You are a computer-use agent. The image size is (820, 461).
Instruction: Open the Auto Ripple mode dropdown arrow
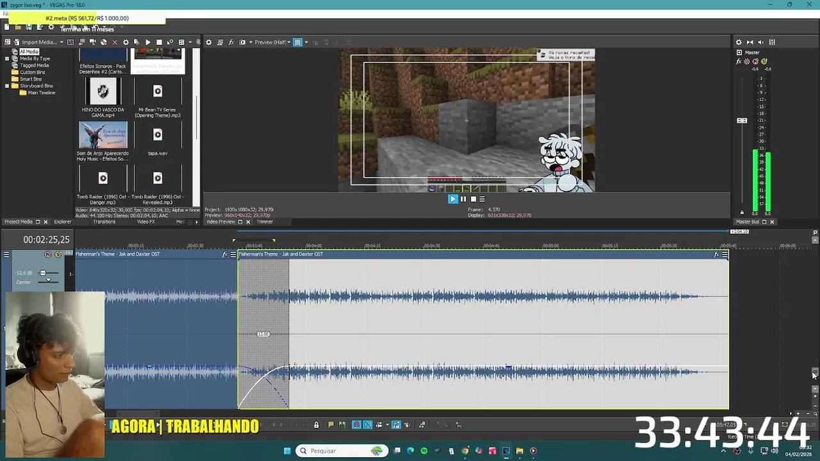point(386,425)
